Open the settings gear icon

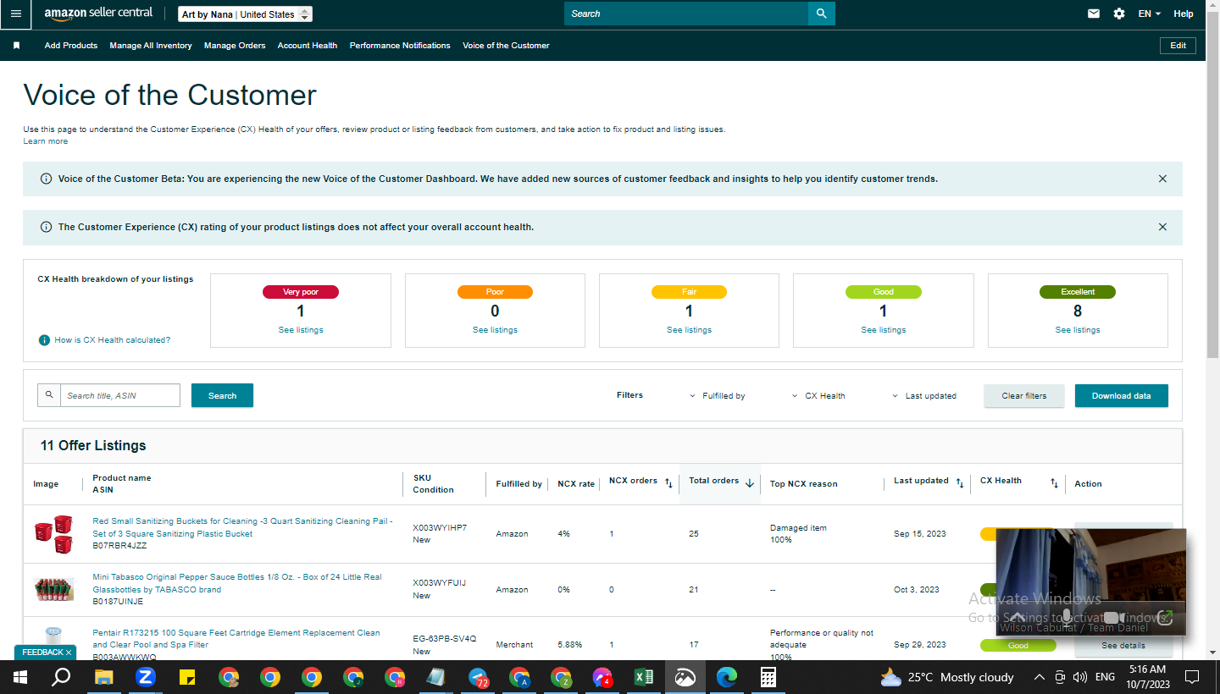tap(1119, 14)
